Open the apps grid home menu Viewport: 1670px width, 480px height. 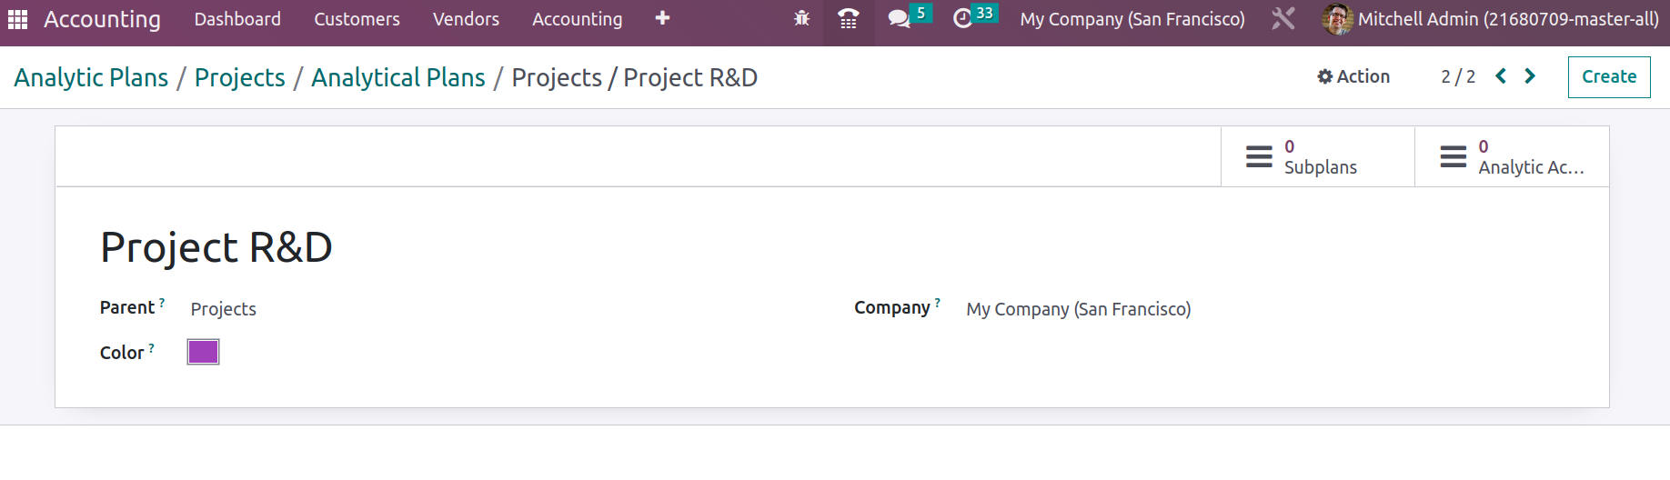point(18,19)
